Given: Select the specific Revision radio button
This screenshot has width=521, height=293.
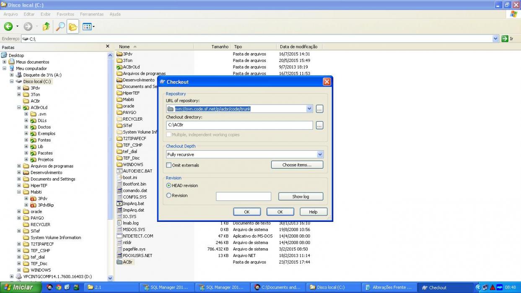Looking at the screenshot, I should point(169,195).
